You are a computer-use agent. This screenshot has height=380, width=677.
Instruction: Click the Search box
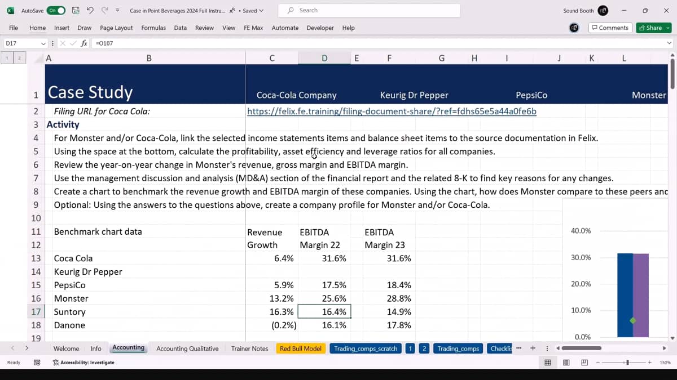369,10
